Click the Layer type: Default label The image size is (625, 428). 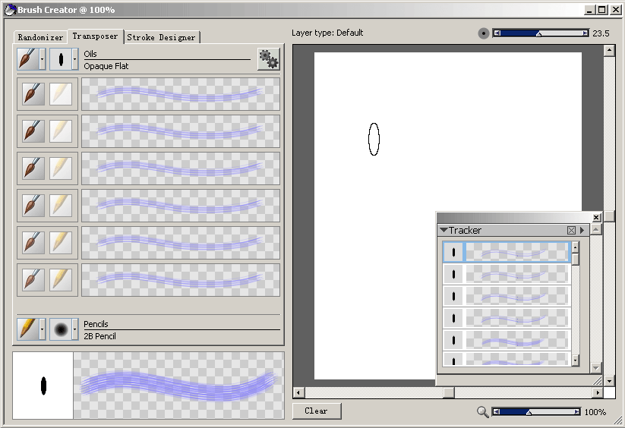[x=327, y=33]
